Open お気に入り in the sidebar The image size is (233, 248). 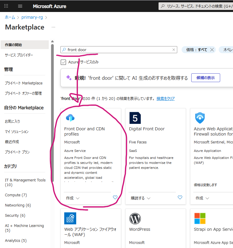pyautogui.click(x=12, y=121)
